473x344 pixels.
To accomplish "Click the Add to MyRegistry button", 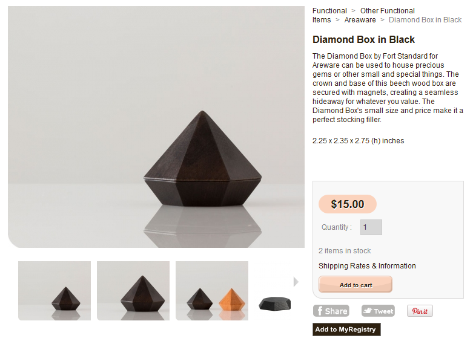I will coord(346,329).
